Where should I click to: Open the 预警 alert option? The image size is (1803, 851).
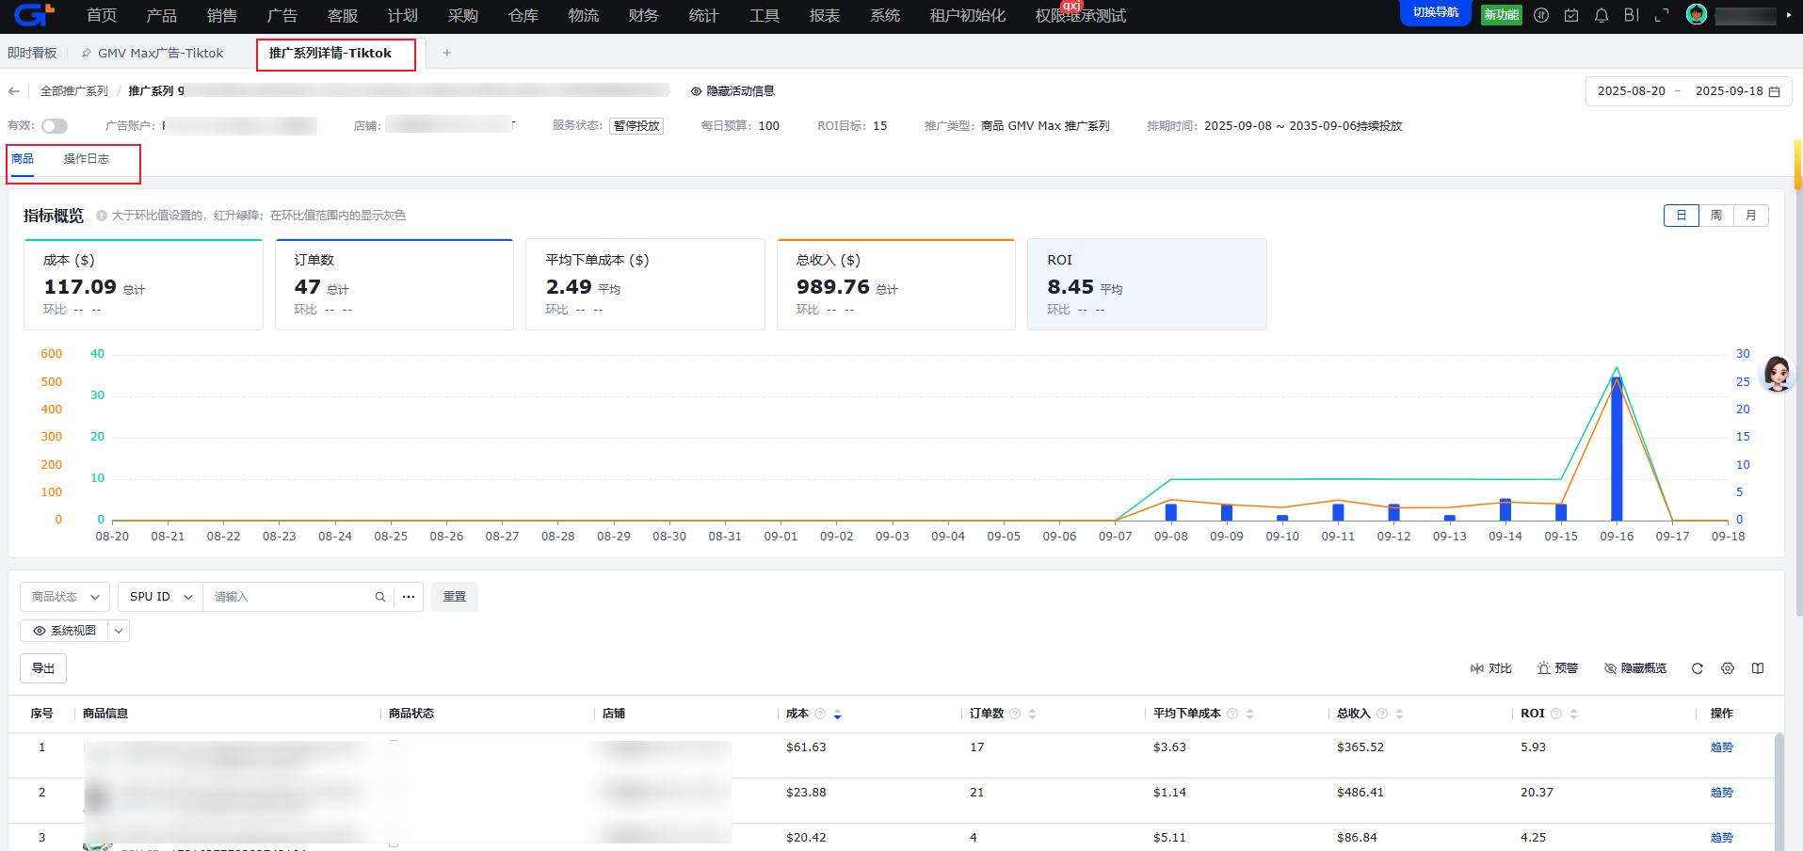click(1557, 668)
